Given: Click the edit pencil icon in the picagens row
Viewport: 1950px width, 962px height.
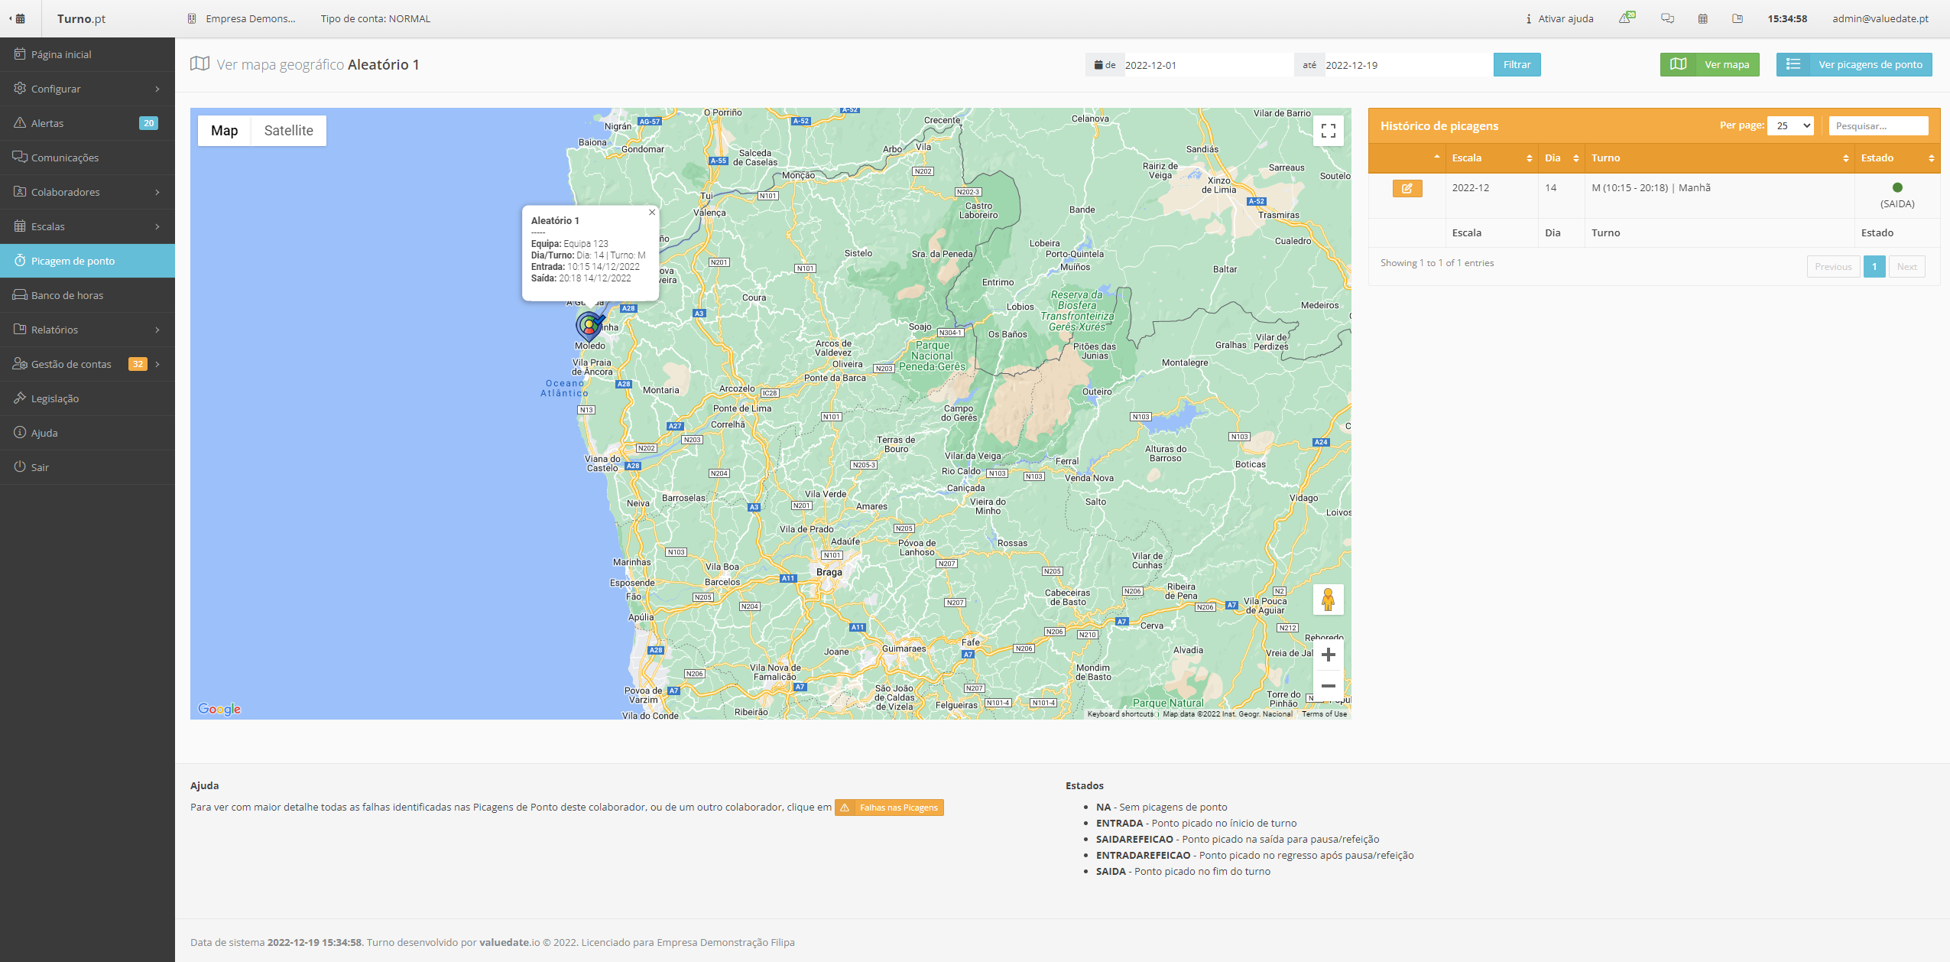Looking at the screenshot, I should [1407, 188].
